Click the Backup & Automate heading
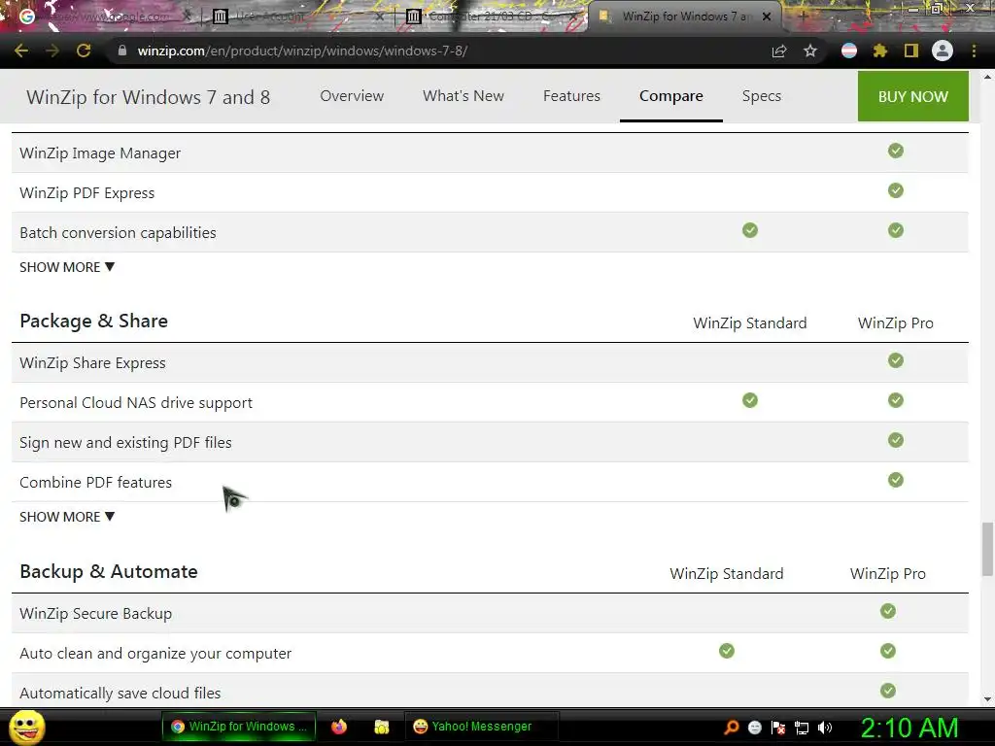Viewport: 995px width, 746px height. [x=109, y=572]
